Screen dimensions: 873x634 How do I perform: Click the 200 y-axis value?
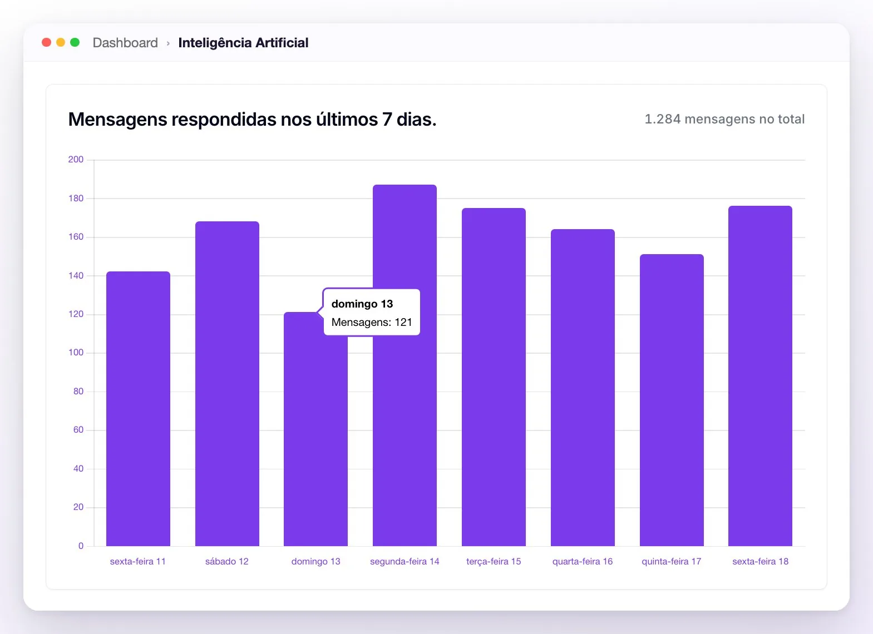click(x=76, y=160)
